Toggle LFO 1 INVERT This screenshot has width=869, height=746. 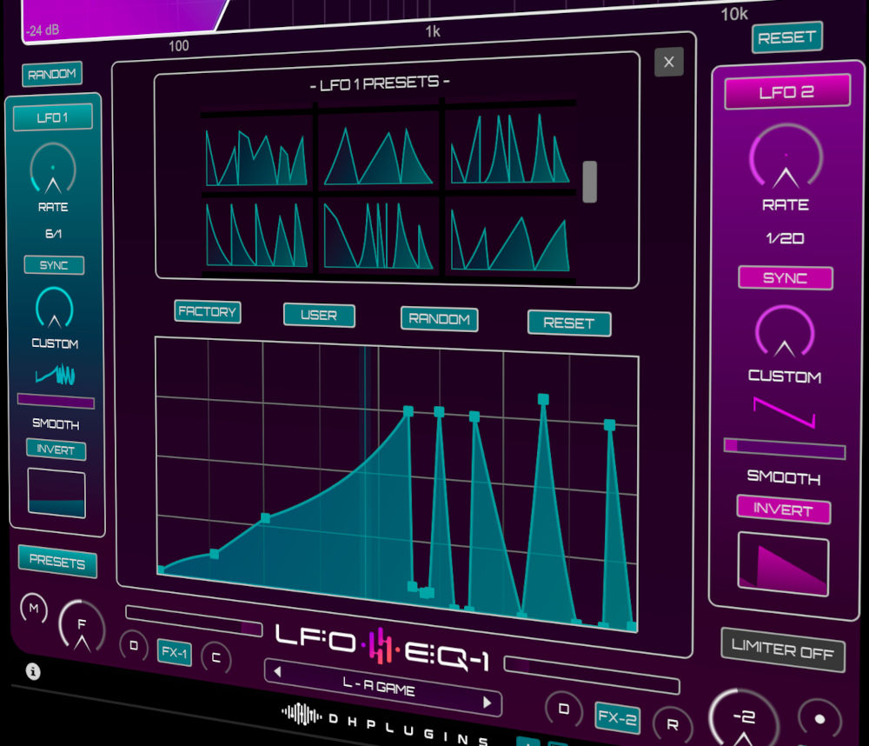click(x=56, y=450)
